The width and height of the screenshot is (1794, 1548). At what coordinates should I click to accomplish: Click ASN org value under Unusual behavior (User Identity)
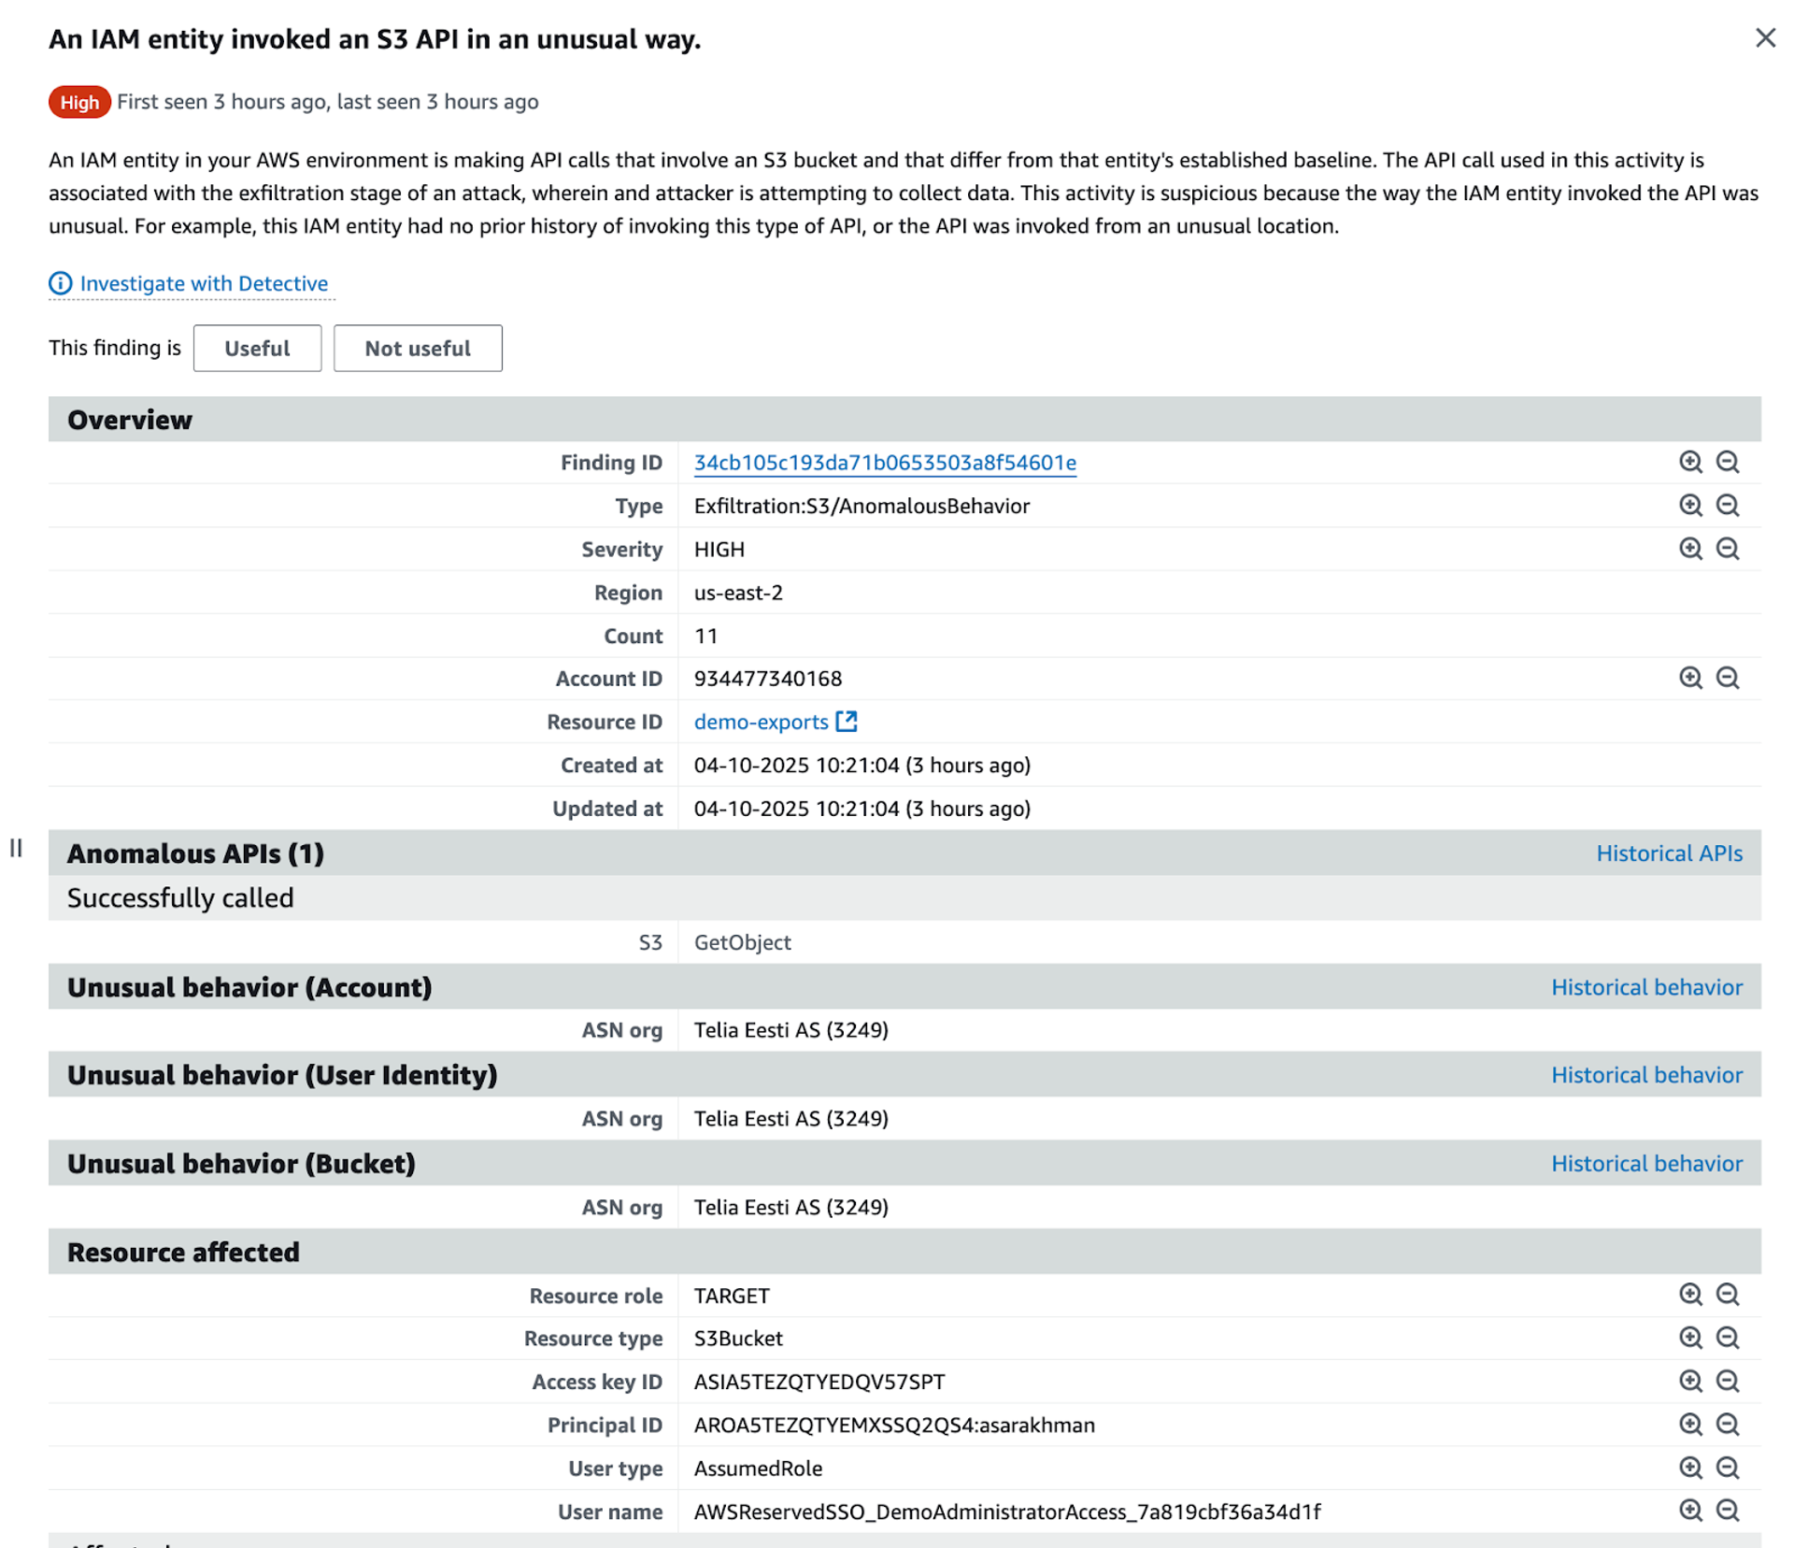[x=790, y=1119]
